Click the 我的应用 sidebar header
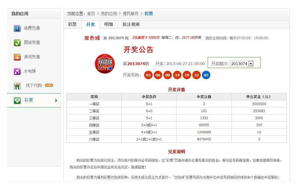This screenshot has width=299, height=188. [x=20, y=14]
